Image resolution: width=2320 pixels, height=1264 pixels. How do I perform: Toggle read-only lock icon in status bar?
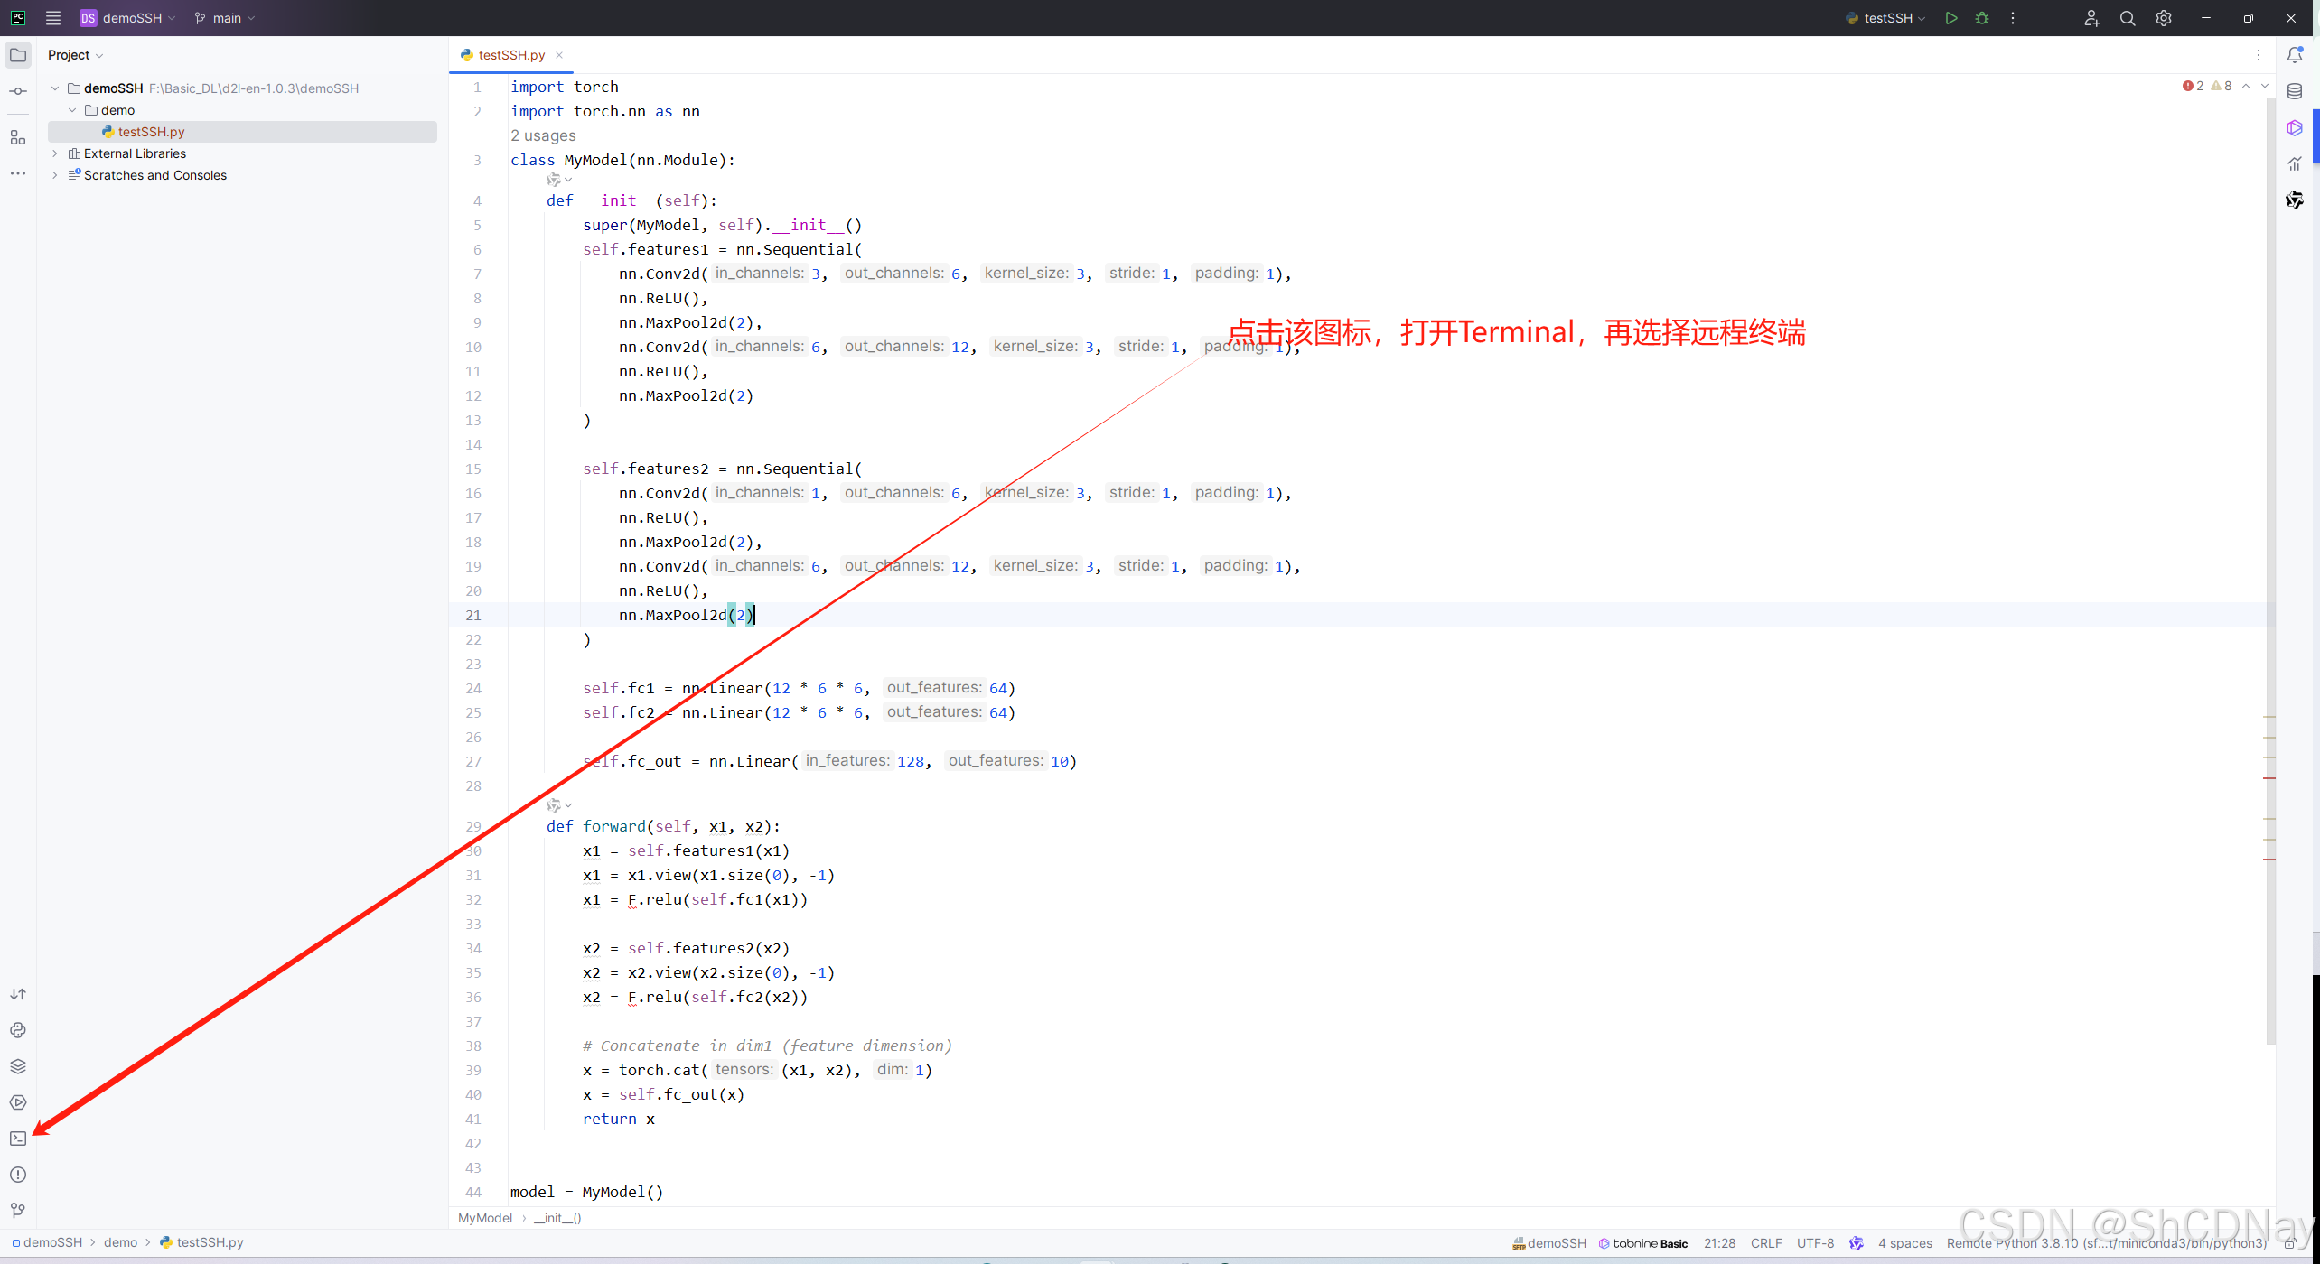click(x=2290, y=1243)
